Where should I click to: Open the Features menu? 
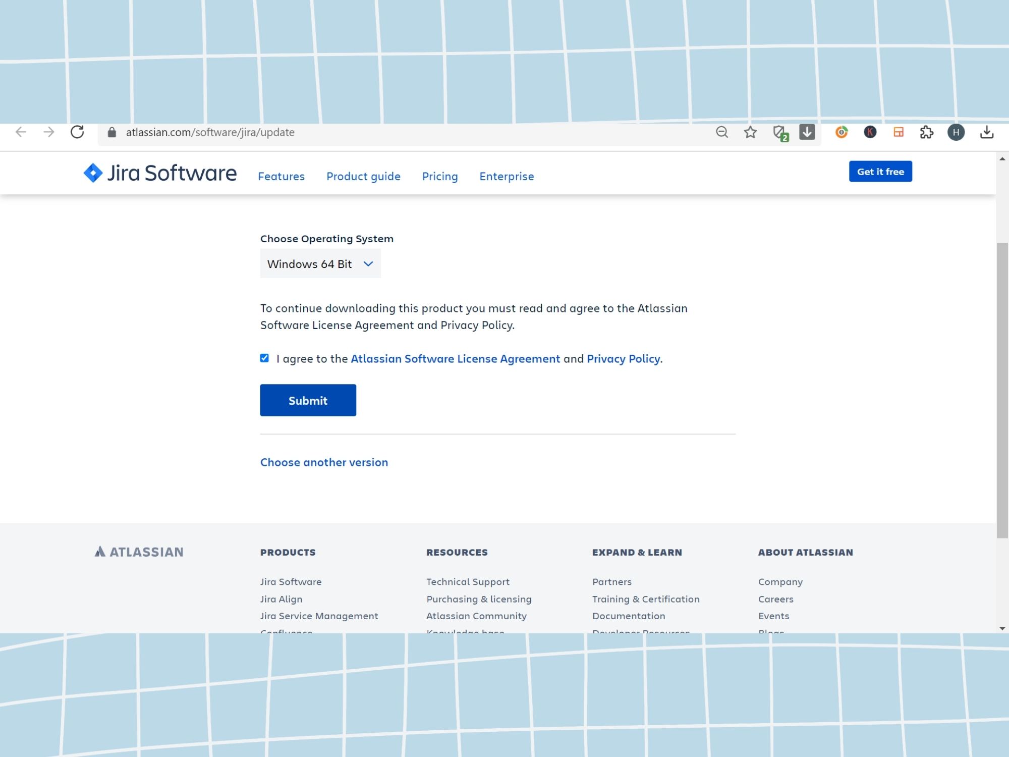point(282,176)
